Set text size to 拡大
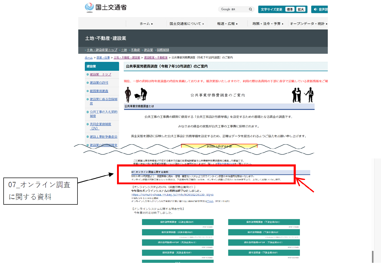The image size is (381, 263). (301, 10)
